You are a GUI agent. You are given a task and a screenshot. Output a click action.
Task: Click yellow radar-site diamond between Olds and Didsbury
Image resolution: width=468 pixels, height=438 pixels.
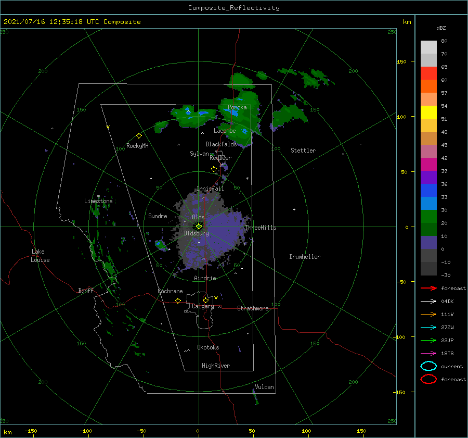tap(199, 227)
